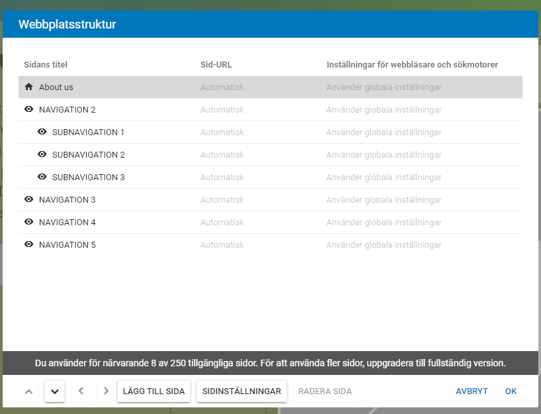Click the home icon beside About us

pyautogui.click(x=28, y=87)
